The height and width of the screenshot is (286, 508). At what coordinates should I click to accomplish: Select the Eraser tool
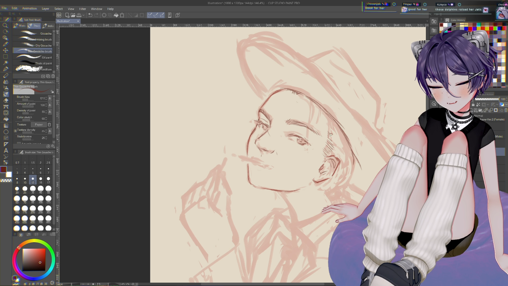click(x=6, y=101)
